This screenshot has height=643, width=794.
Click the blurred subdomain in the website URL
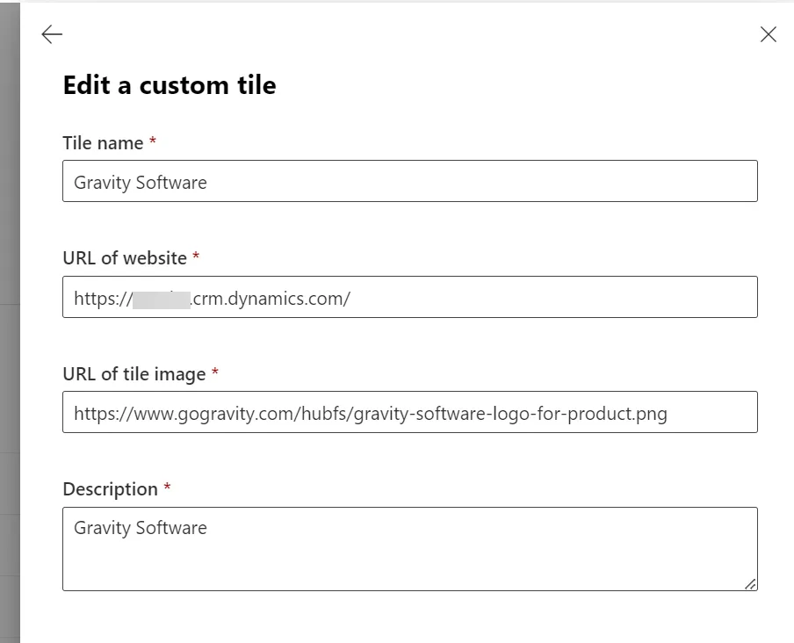coord(162,300)
